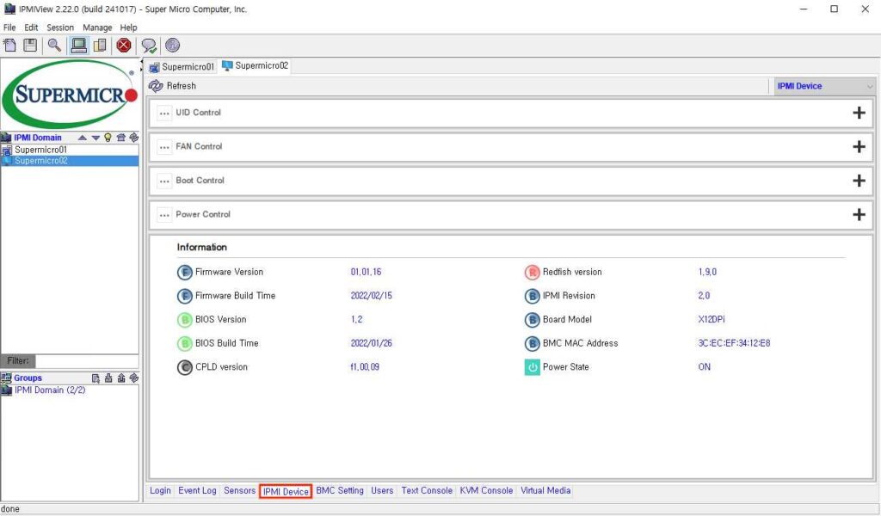
Task: Click BIOS build time 2022/01/26
Action: coord(372,343)
